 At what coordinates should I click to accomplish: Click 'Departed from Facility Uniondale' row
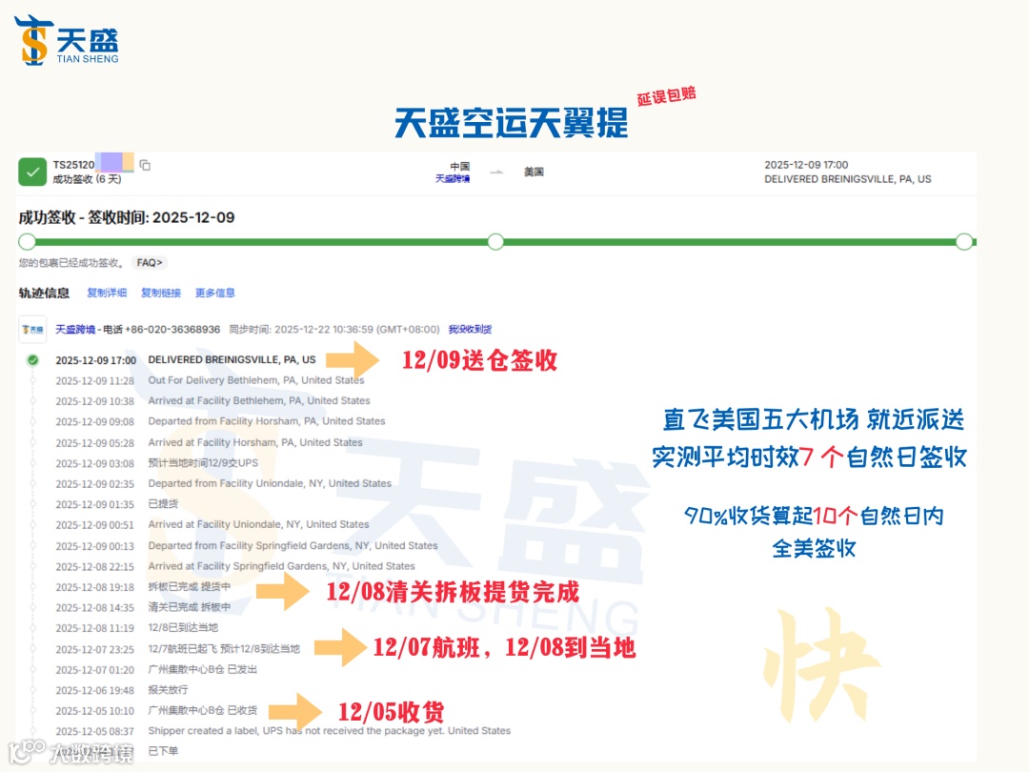tap(223, 484)
